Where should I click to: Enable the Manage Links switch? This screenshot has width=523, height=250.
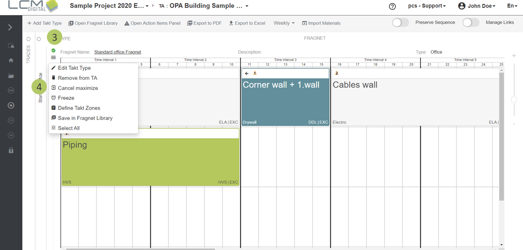pos(470,23)
